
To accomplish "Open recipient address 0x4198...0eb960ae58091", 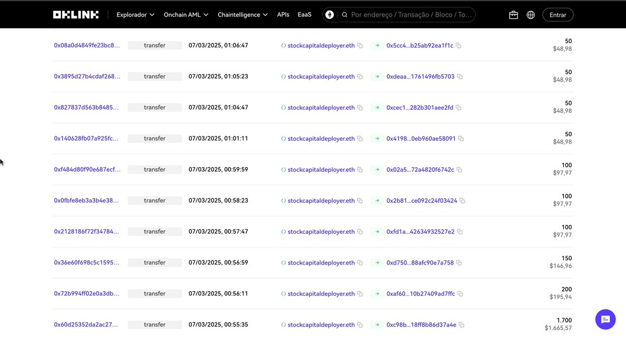I will [422, 138].
